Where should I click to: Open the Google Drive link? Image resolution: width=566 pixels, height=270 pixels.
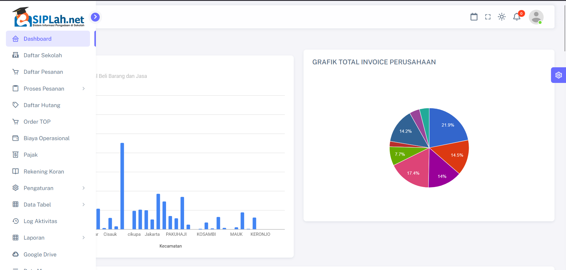tap(40, 254)
